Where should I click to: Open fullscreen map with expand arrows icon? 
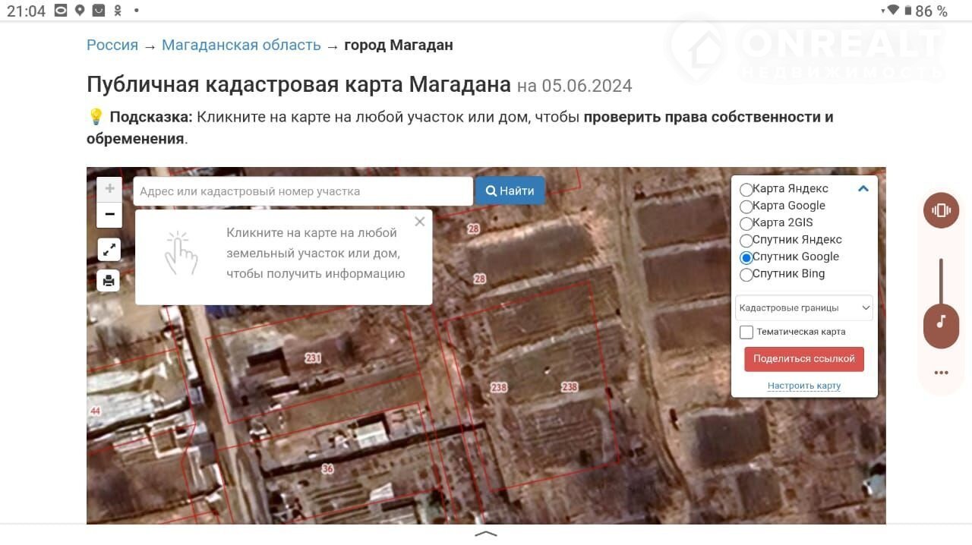coord(109,249)
